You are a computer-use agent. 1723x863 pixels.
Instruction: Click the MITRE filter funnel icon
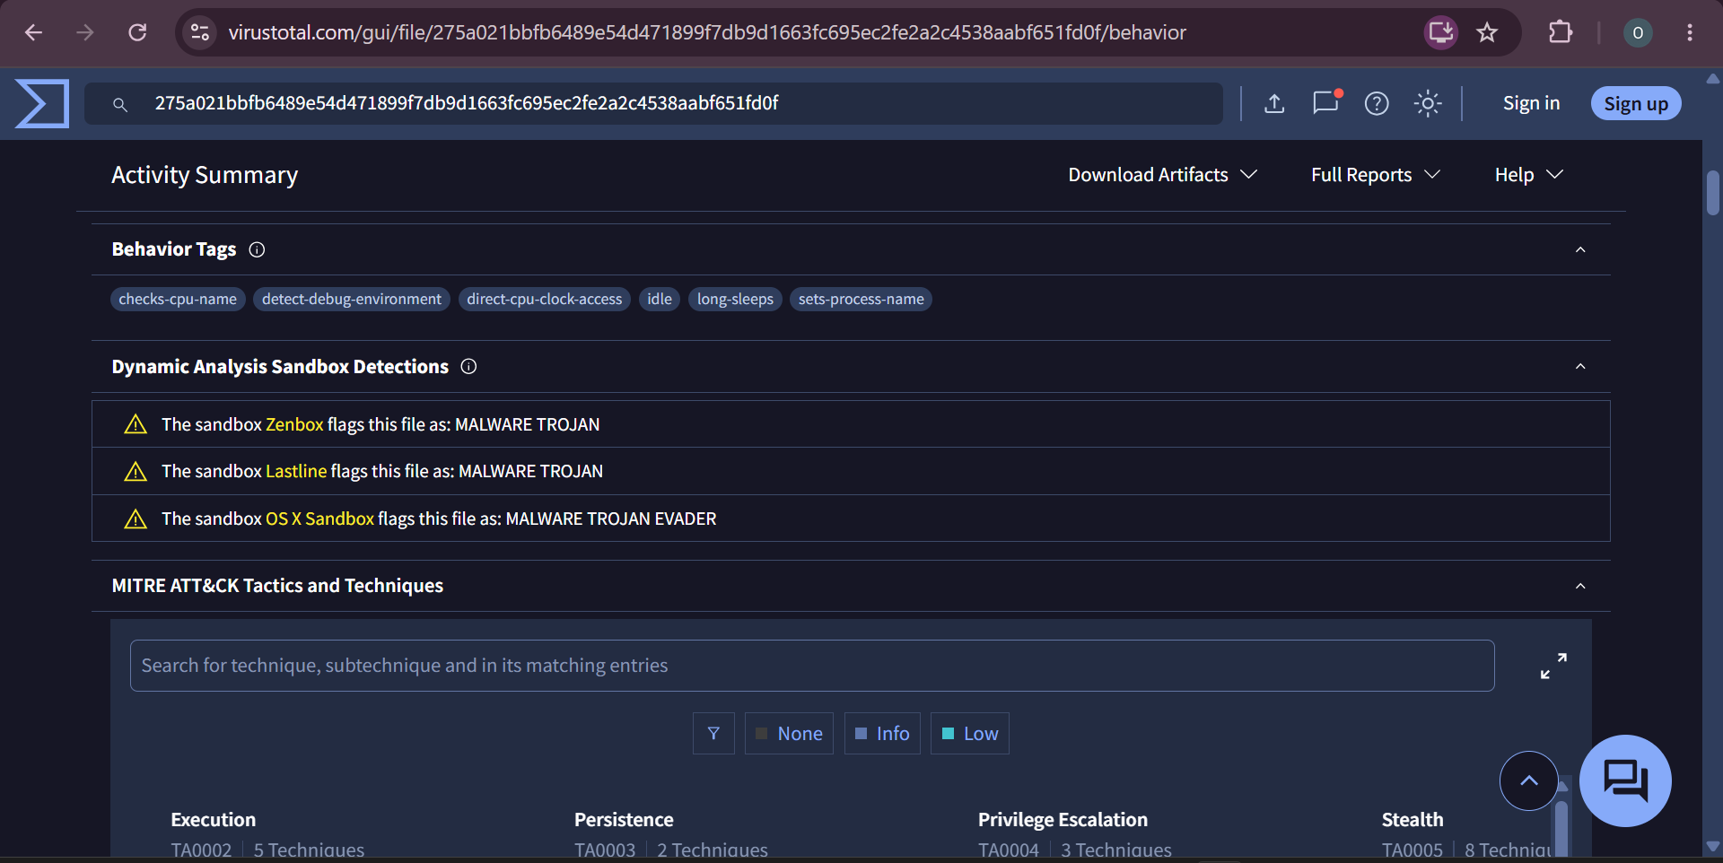[713, 734]
